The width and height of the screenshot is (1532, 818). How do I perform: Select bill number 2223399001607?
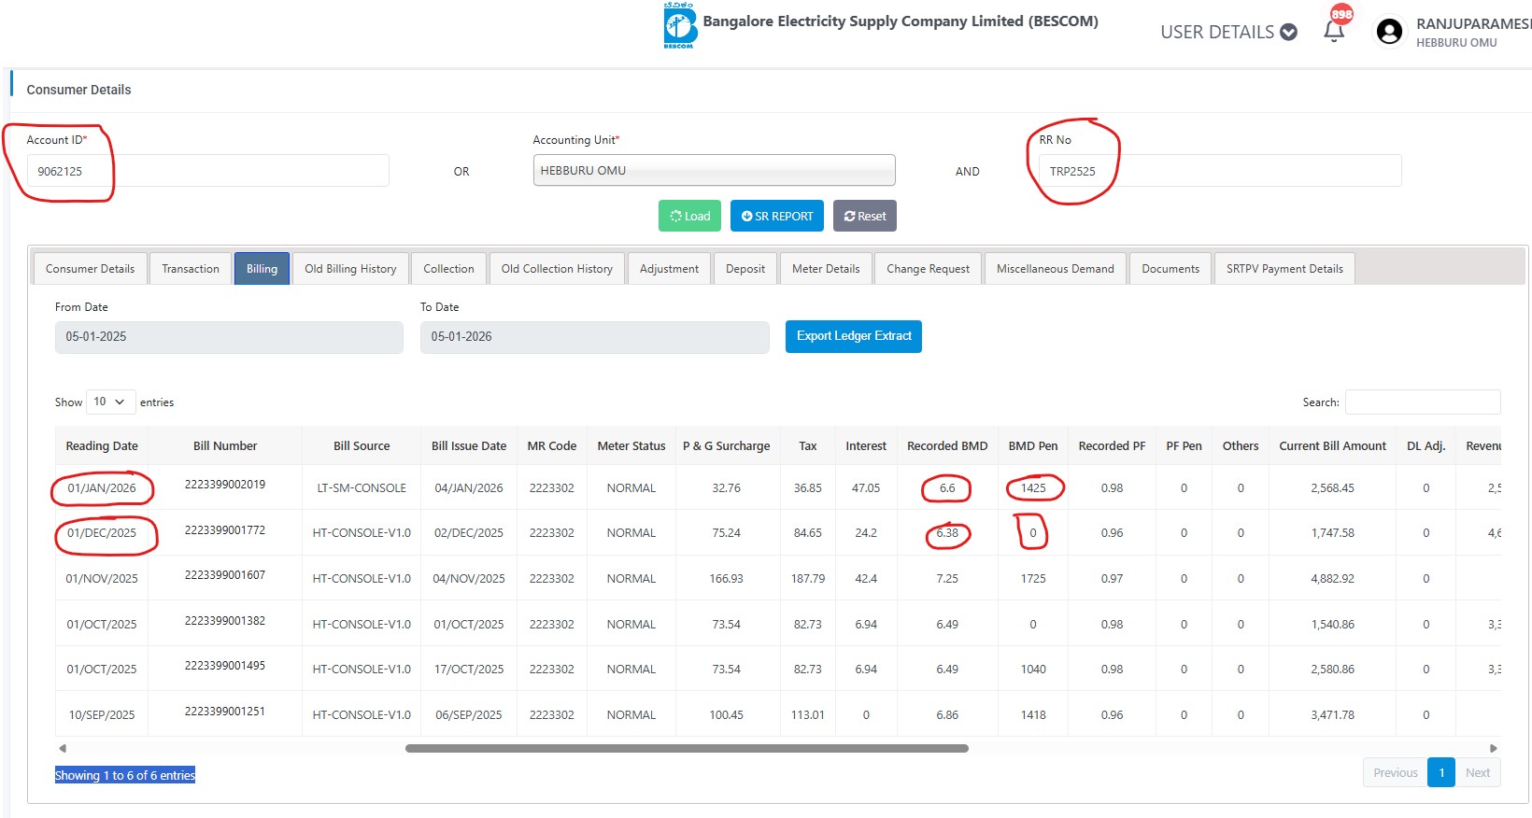(225, 575)
